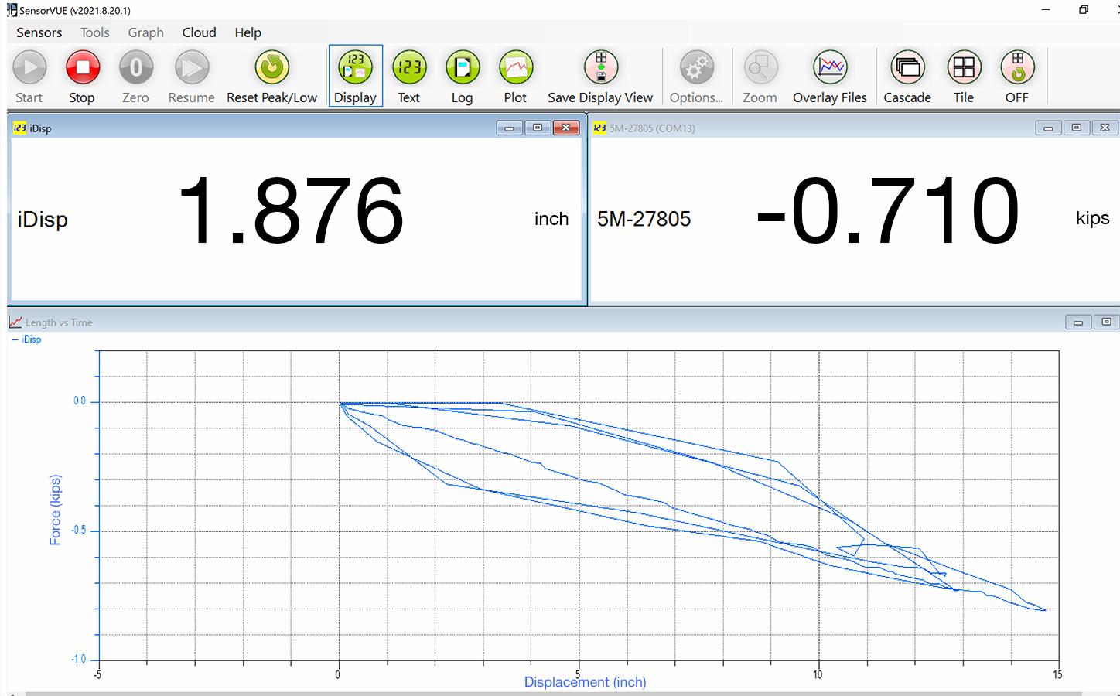Minimize the Length vs Time window
Screen dimensions: 1120x696
1078,322
